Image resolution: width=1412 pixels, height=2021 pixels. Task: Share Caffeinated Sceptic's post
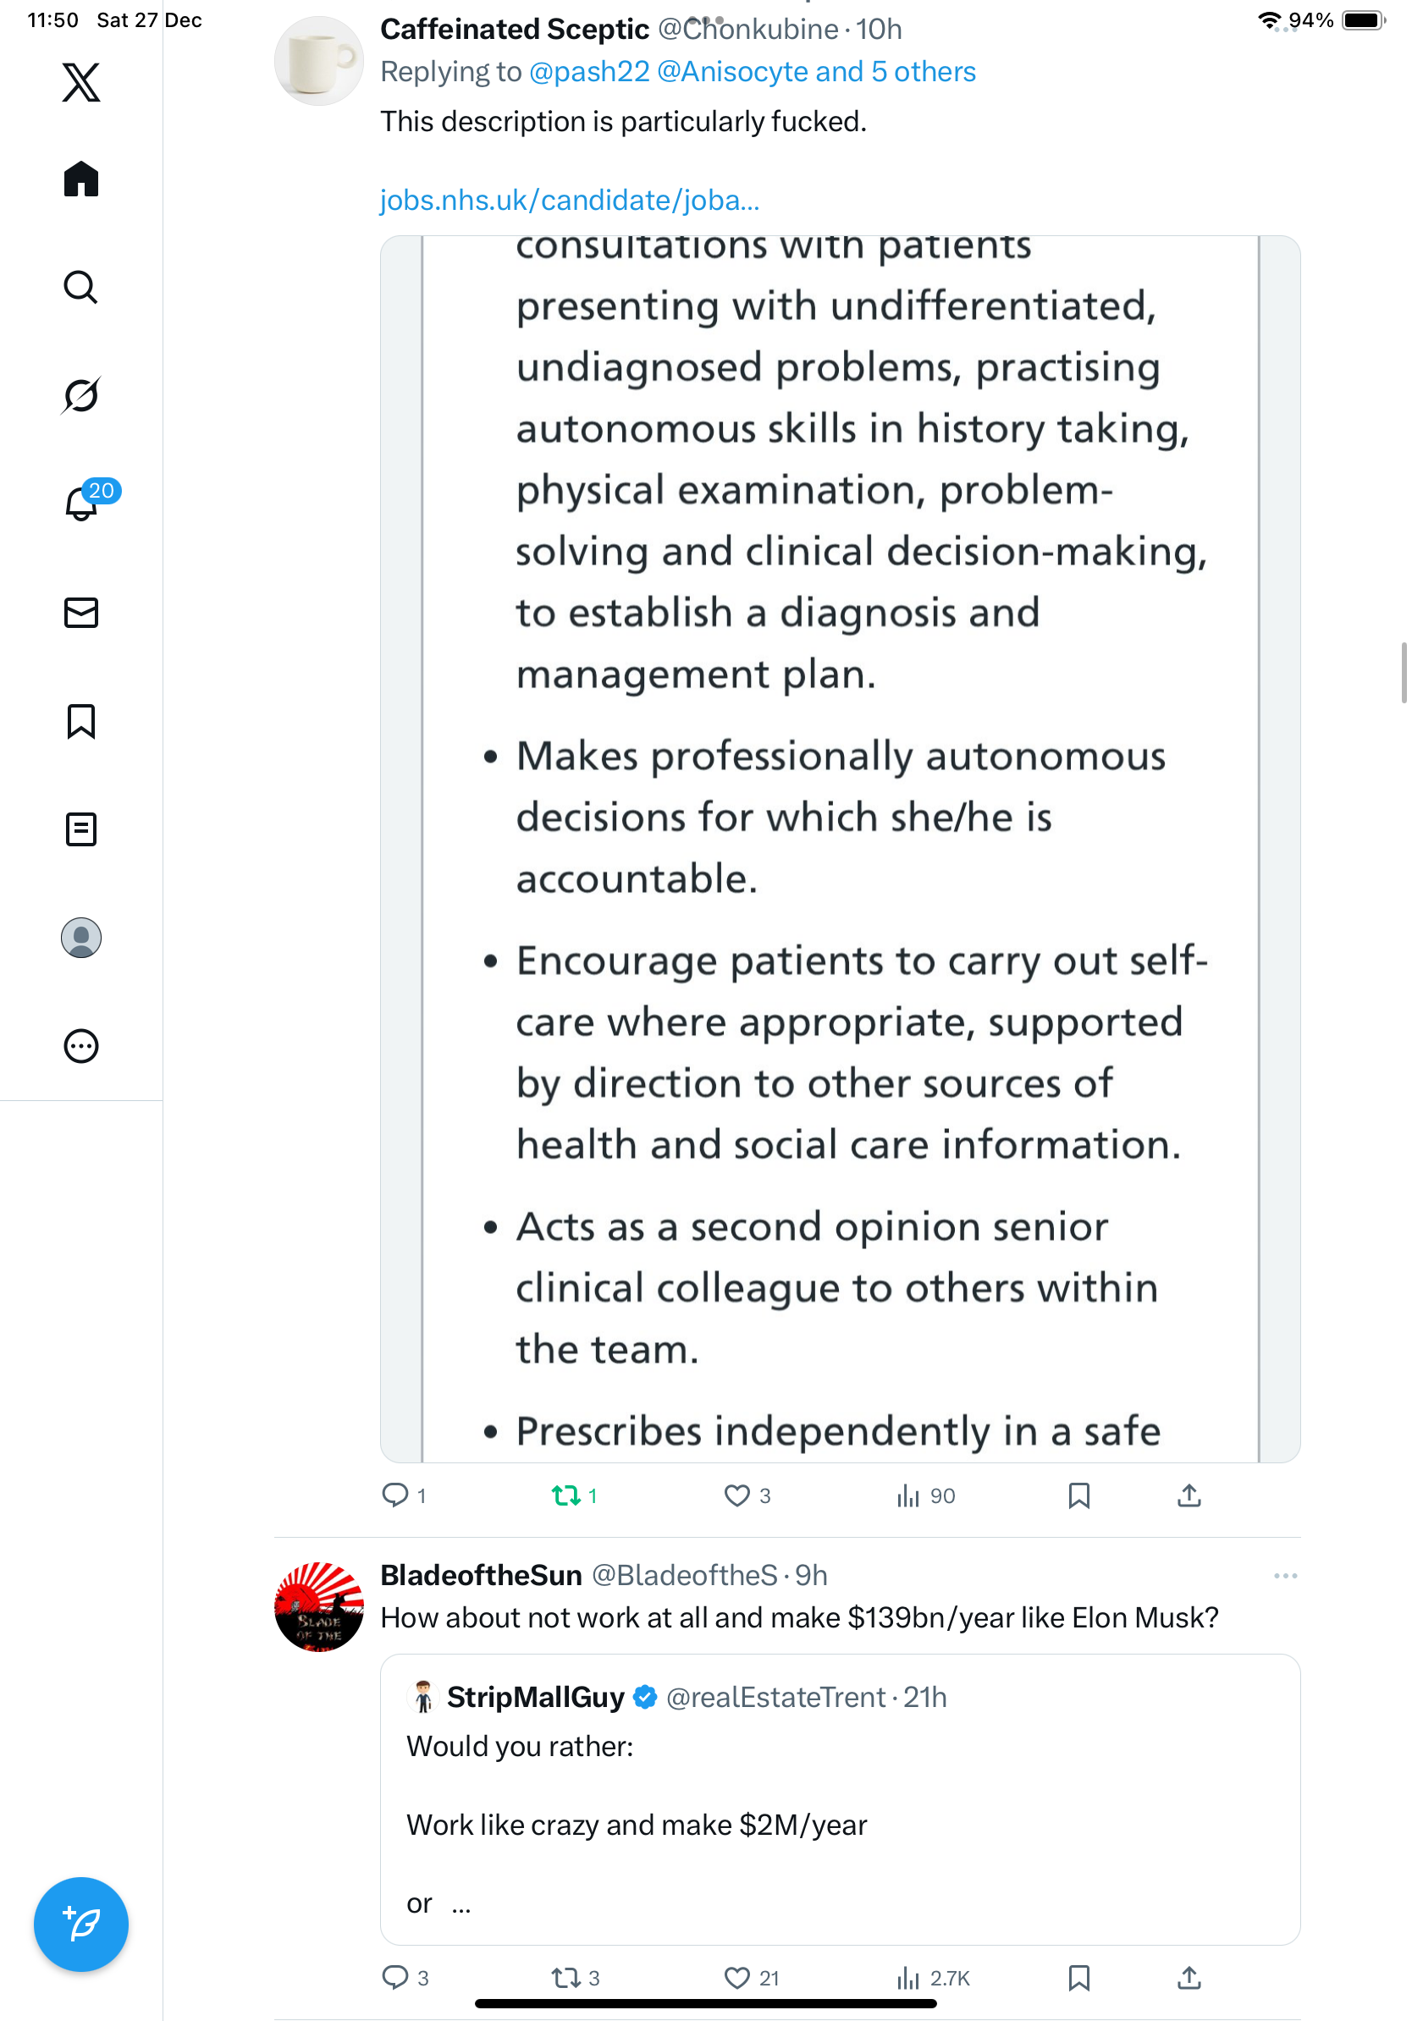(x=1189, y=1495)
